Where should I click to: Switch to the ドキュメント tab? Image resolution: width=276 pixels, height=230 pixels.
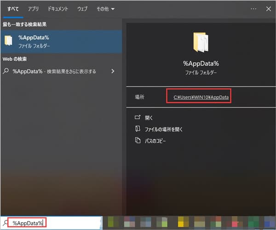coord(58,9)
